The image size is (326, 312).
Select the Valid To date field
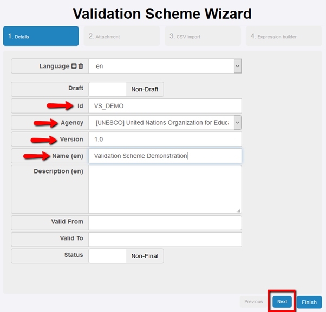165,239
